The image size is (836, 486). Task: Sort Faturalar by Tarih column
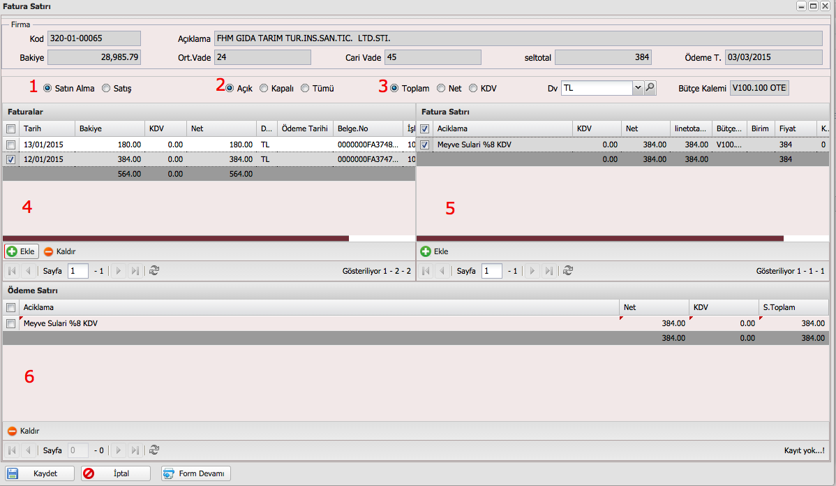(x=47, y=128)
